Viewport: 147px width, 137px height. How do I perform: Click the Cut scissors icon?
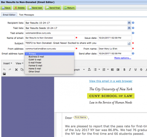pos(16,70)
